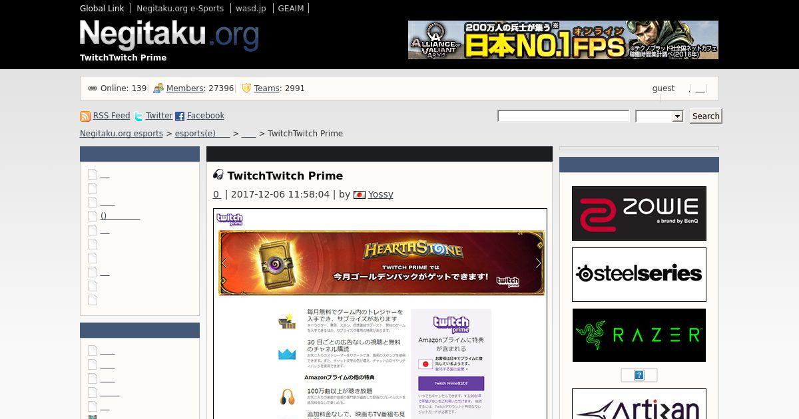
Task: Click the treasure chest icon in the article image
Action: [x=287, y=321]
